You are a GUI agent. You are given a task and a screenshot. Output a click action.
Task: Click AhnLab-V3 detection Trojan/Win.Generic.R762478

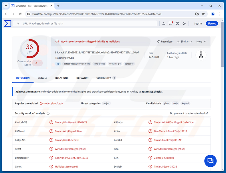click(x=71, y=122)
